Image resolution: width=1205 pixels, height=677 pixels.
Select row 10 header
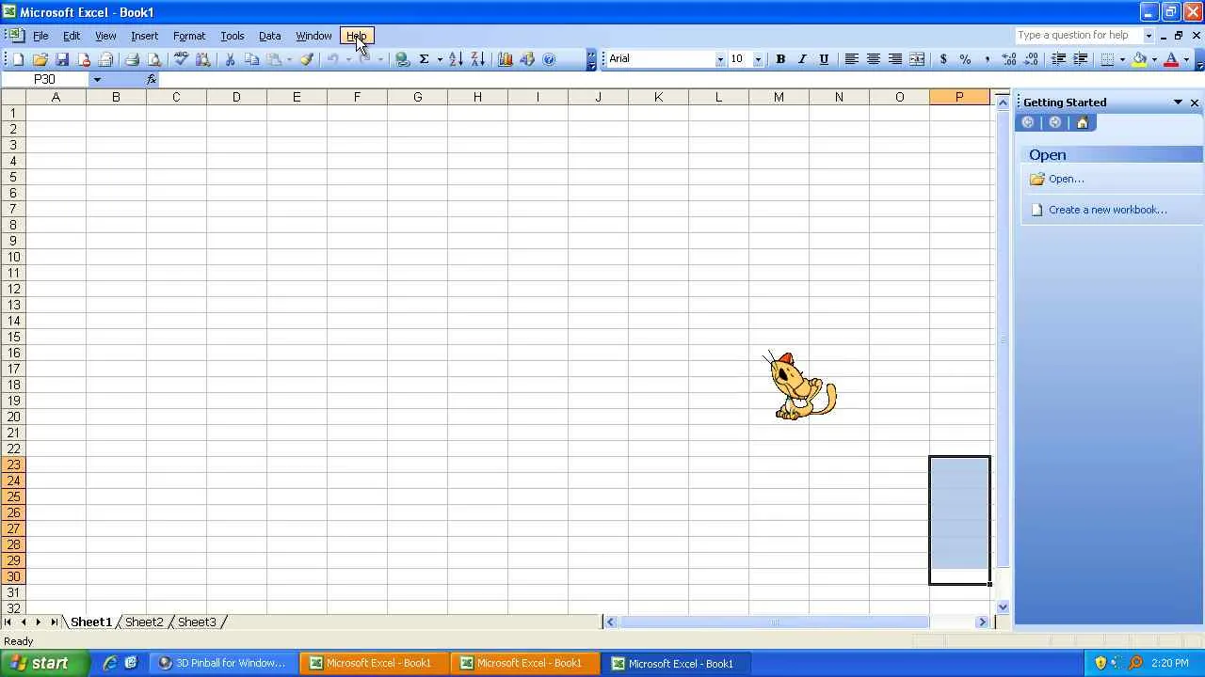pyautogui.click(x=13, y=257)
